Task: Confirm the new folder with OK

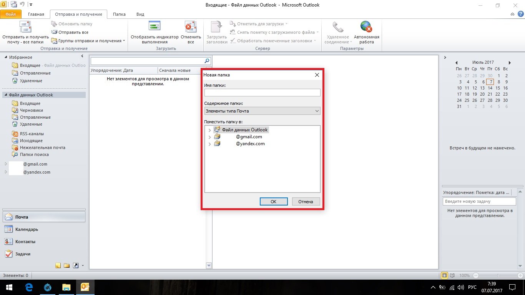Action: point(274,202)
